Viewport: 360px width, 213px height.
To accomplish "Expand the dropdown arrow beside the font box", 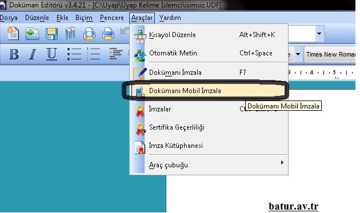I will point(298,54).
